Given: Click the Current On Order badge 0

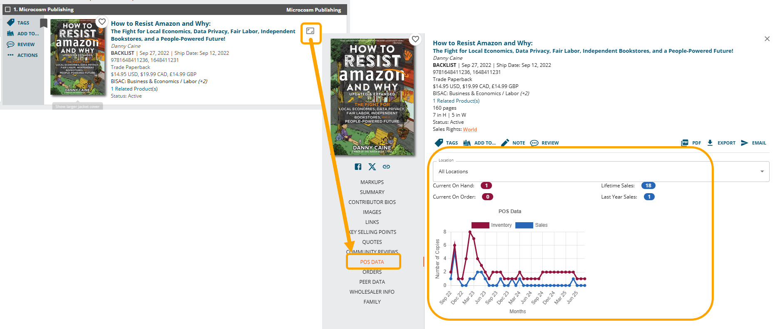Looking at the screenshot, I should pos(487,197).
